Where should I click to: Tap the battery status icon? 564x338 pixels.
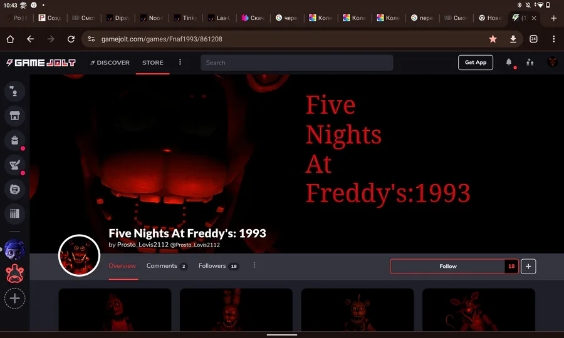[548, 5]
